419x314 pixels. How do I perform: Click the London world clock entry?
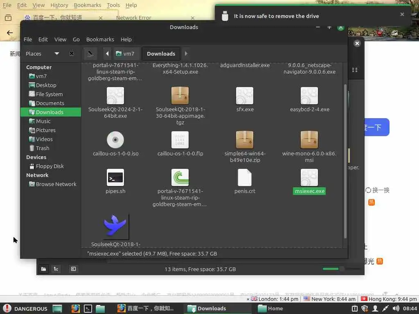coord(275,299)
